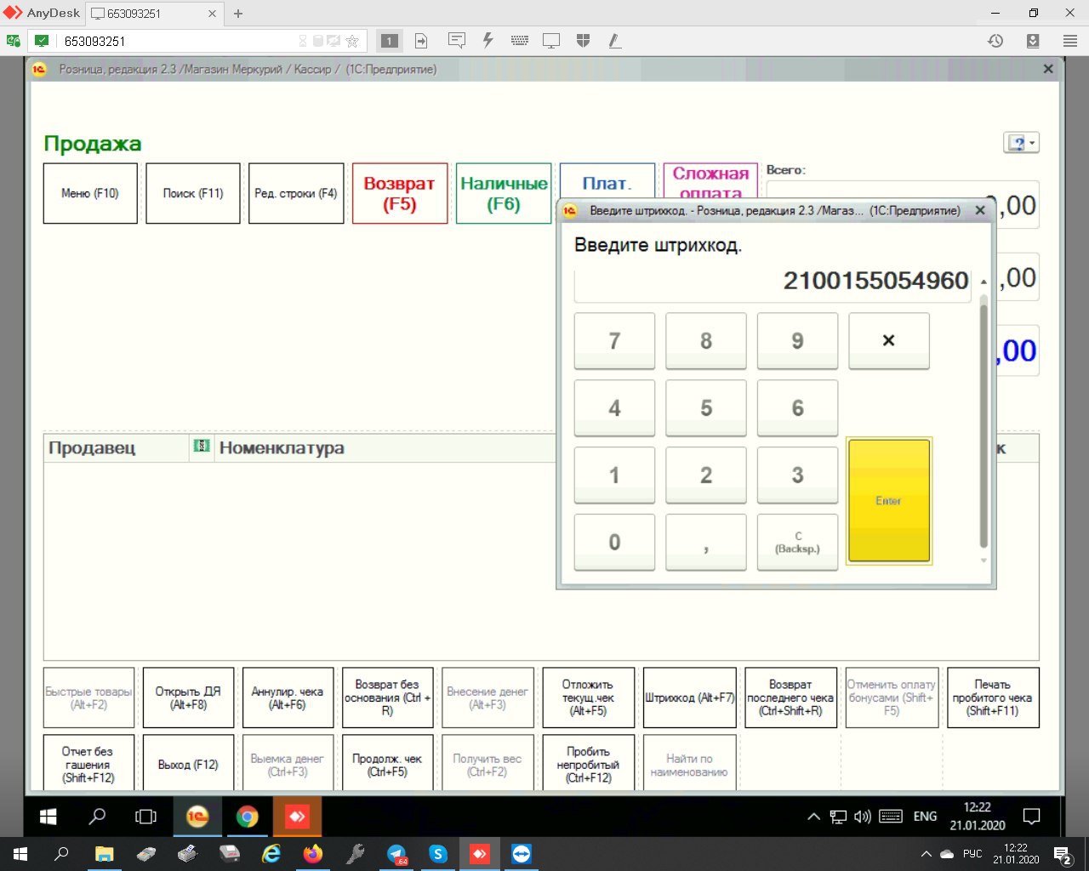Screen dimensions: 1089x871
Task: Open remote notification center icon
Action: point(1032,817)
